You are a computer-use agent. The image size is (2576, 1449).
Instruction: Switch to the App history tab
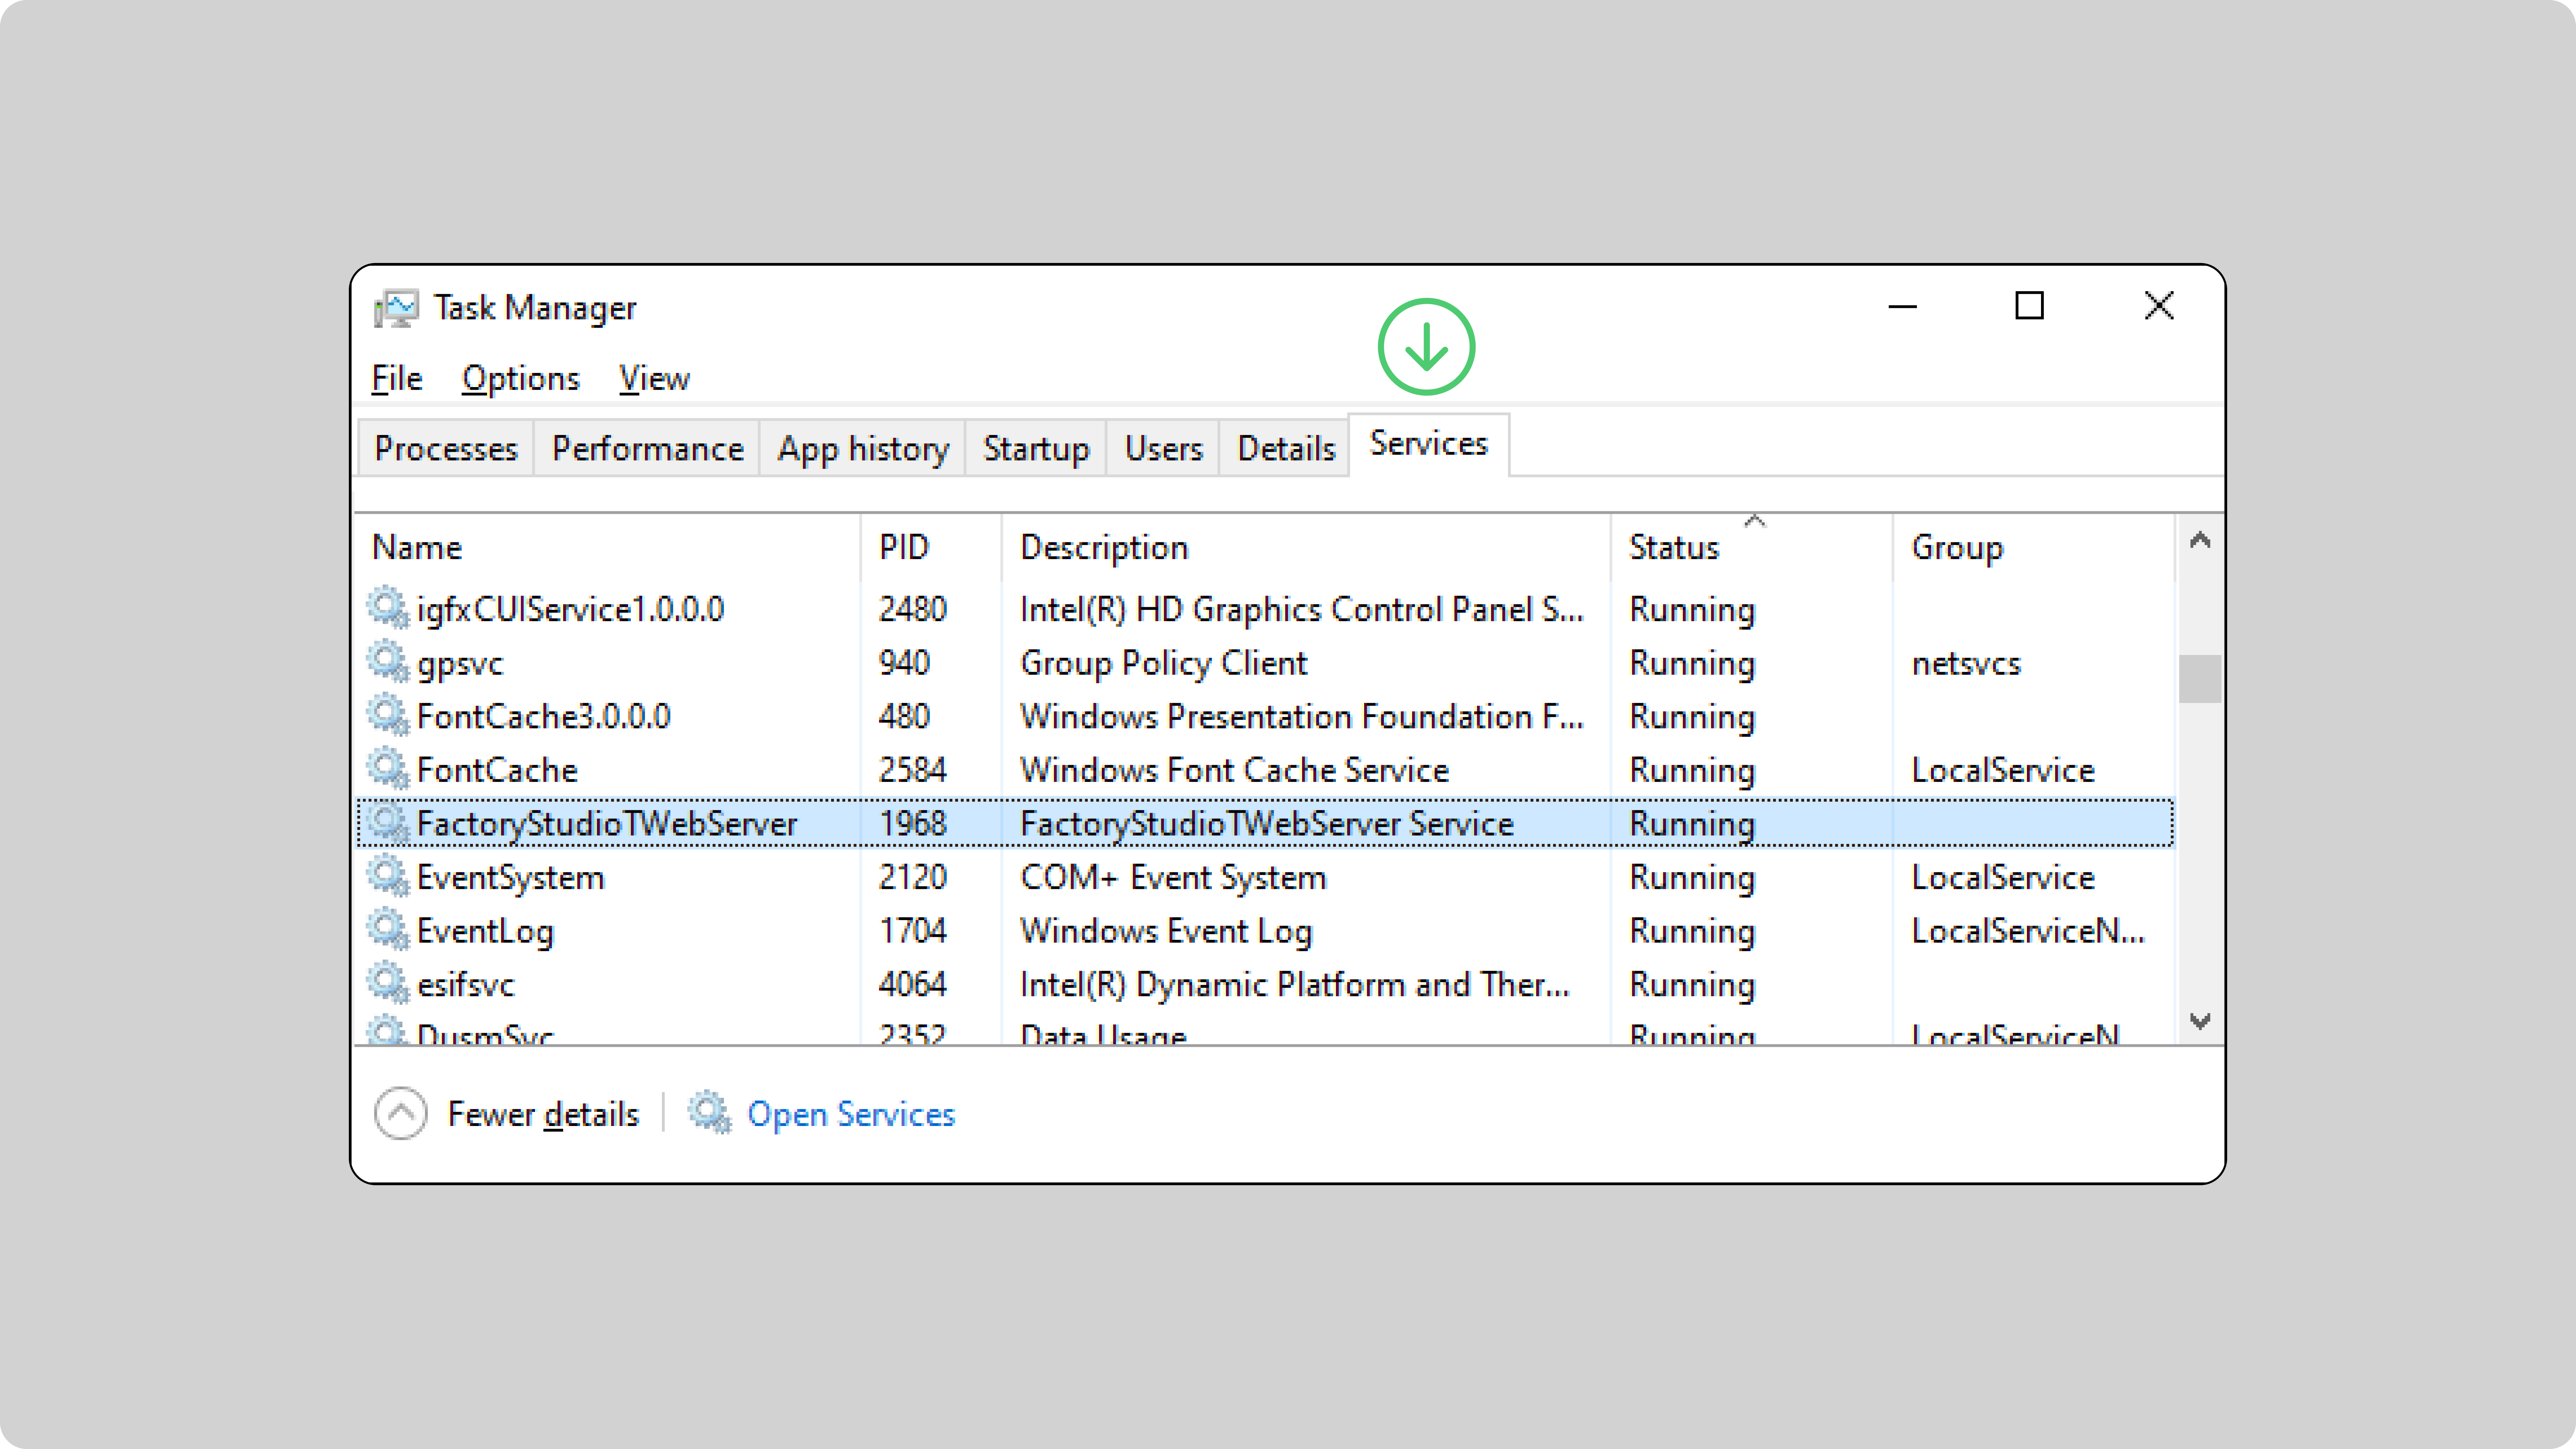pos(863,448)
